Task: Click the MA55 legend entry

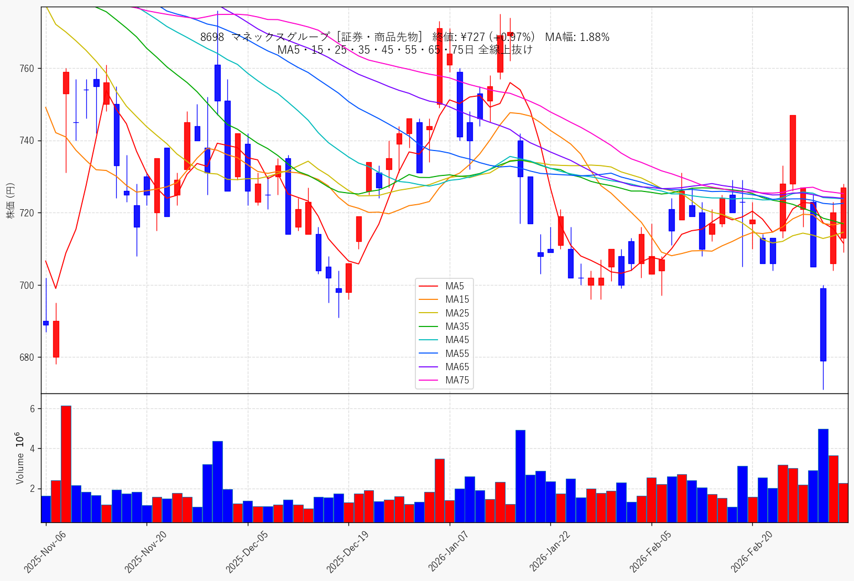Action: pos(444,354)
